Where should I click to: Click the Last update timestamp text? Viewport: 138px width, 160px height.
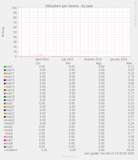coord(109,154)
